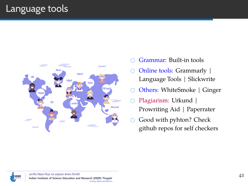Image resolution: width=248 pixels, height=186 pixels.
Task: Click the avatar on Australia
Action: click(115, 118)
